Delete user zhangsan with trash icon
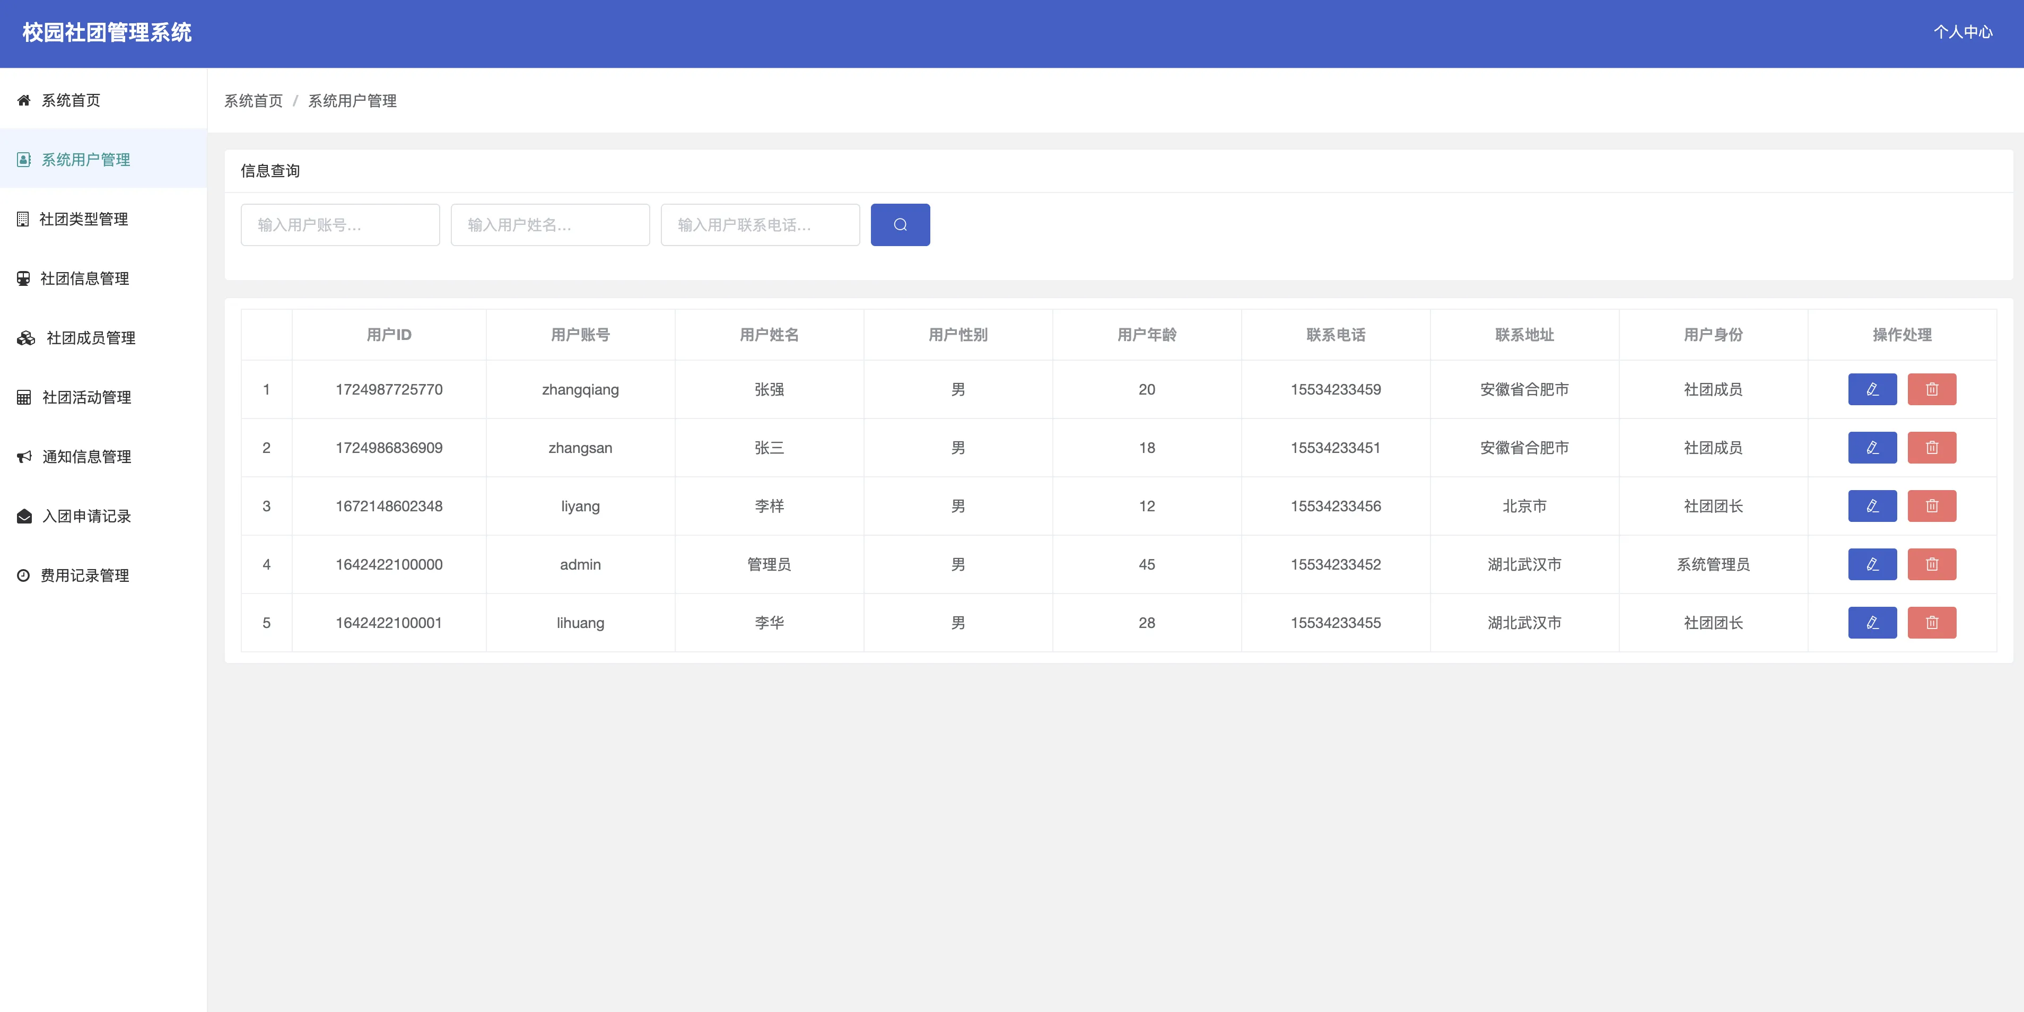 coord(1931,448)
